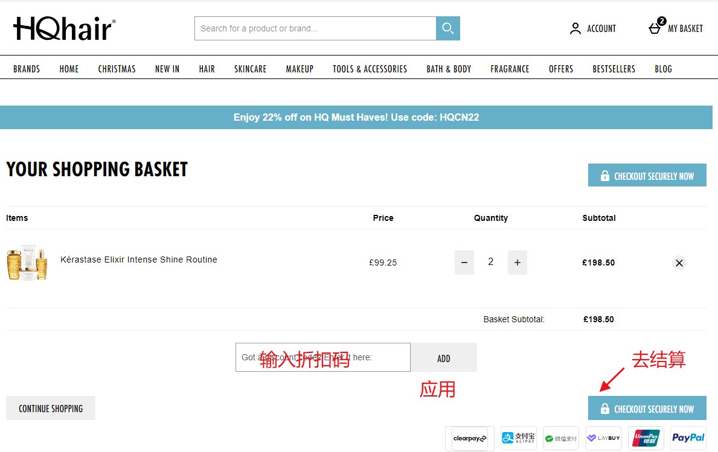The height and width of the screenshot is (452, 718).
Task: Click the quantity value 2
Action: (490, 262)
